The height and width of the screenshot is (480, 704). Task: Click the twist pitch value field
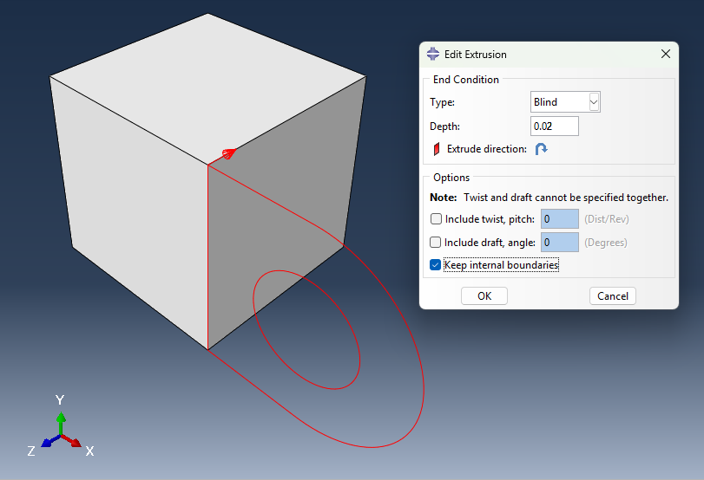coord(559,219)
